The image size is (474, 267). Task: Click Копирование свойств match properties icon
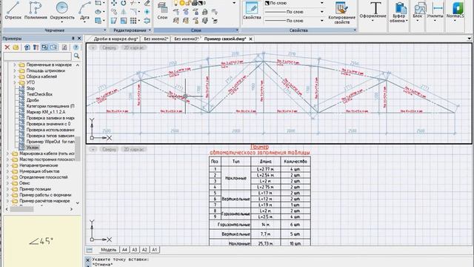[341, 12]
